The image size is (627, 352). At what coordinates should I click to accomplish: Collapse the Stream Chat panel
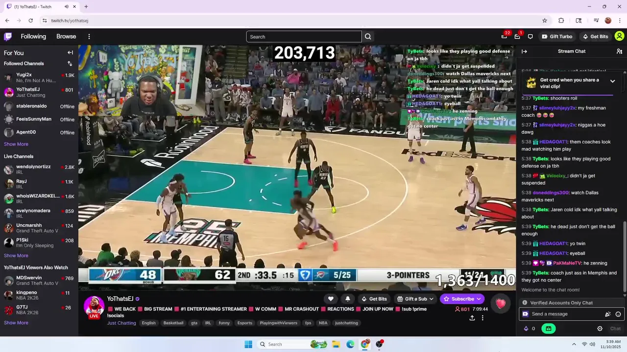coord(524,51)
